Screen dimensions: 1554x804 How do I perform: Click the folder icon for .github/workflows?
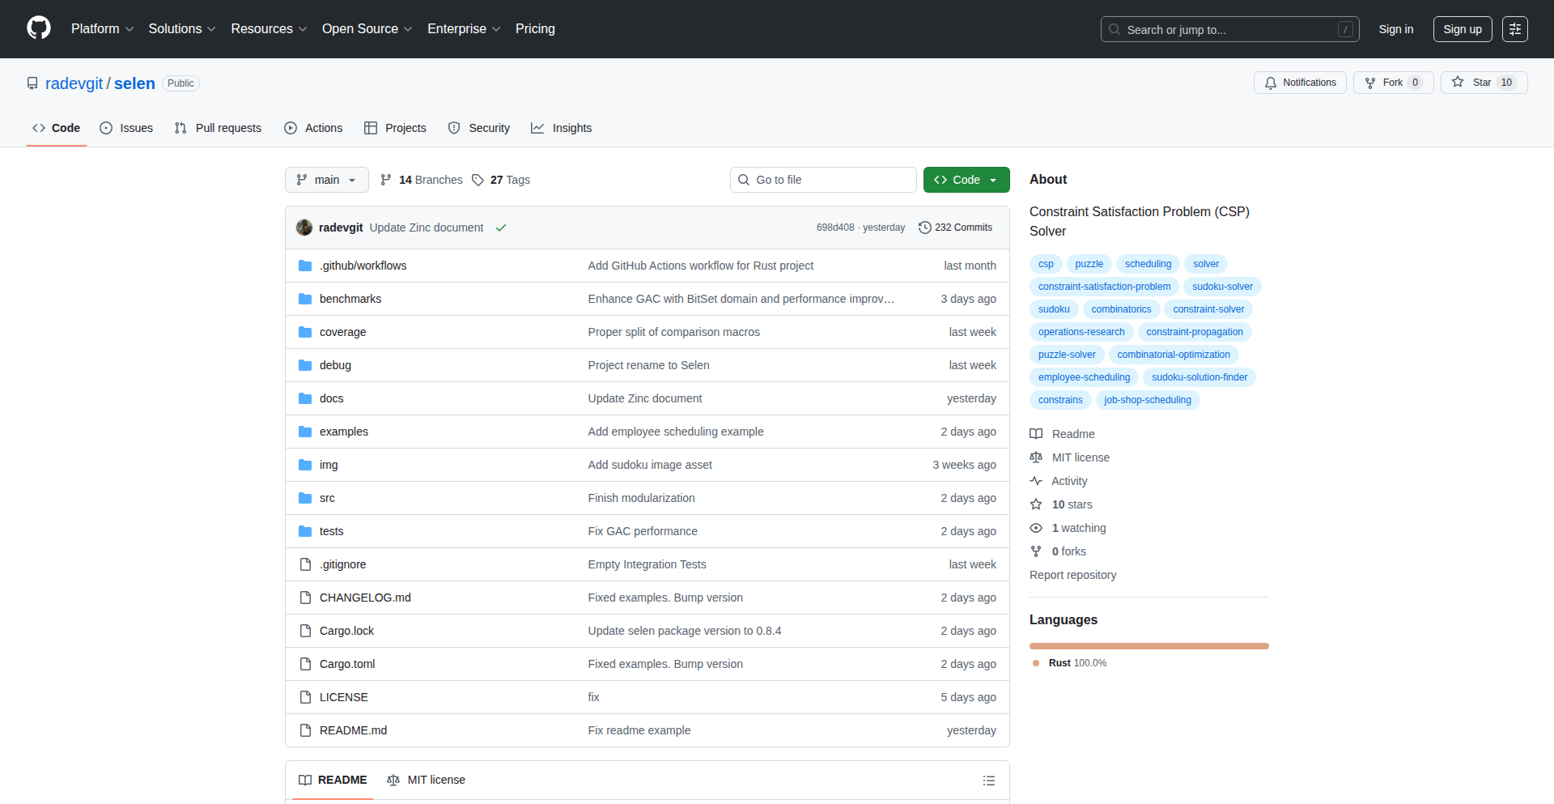pos(305,266)
